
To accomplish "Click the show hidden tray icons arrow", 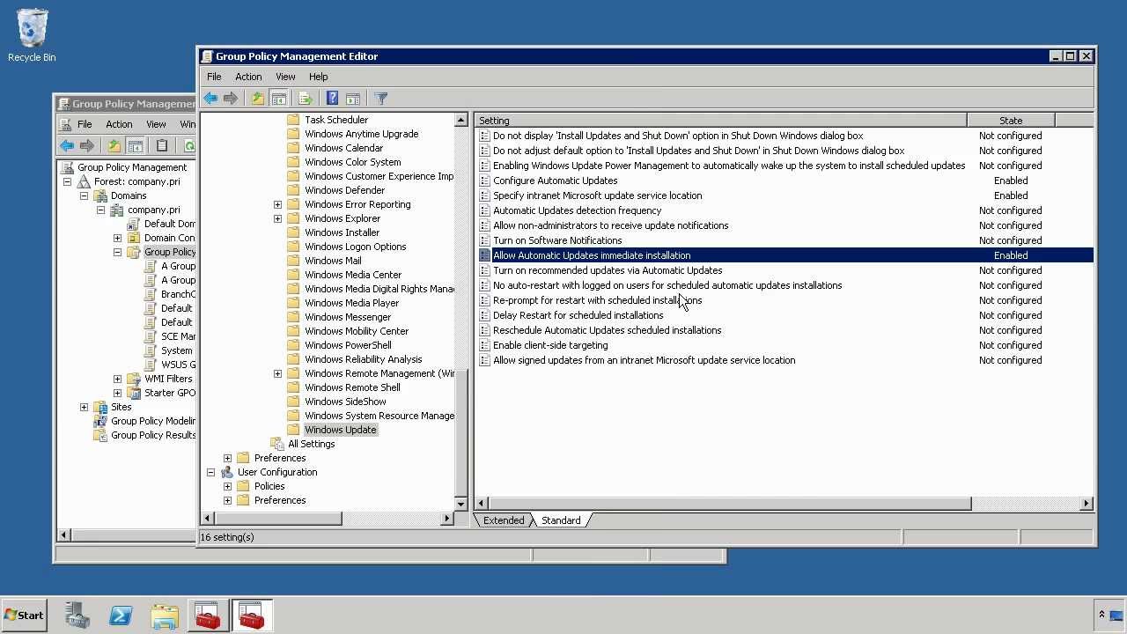I will pyautogui.click(x=1101, y=615).
